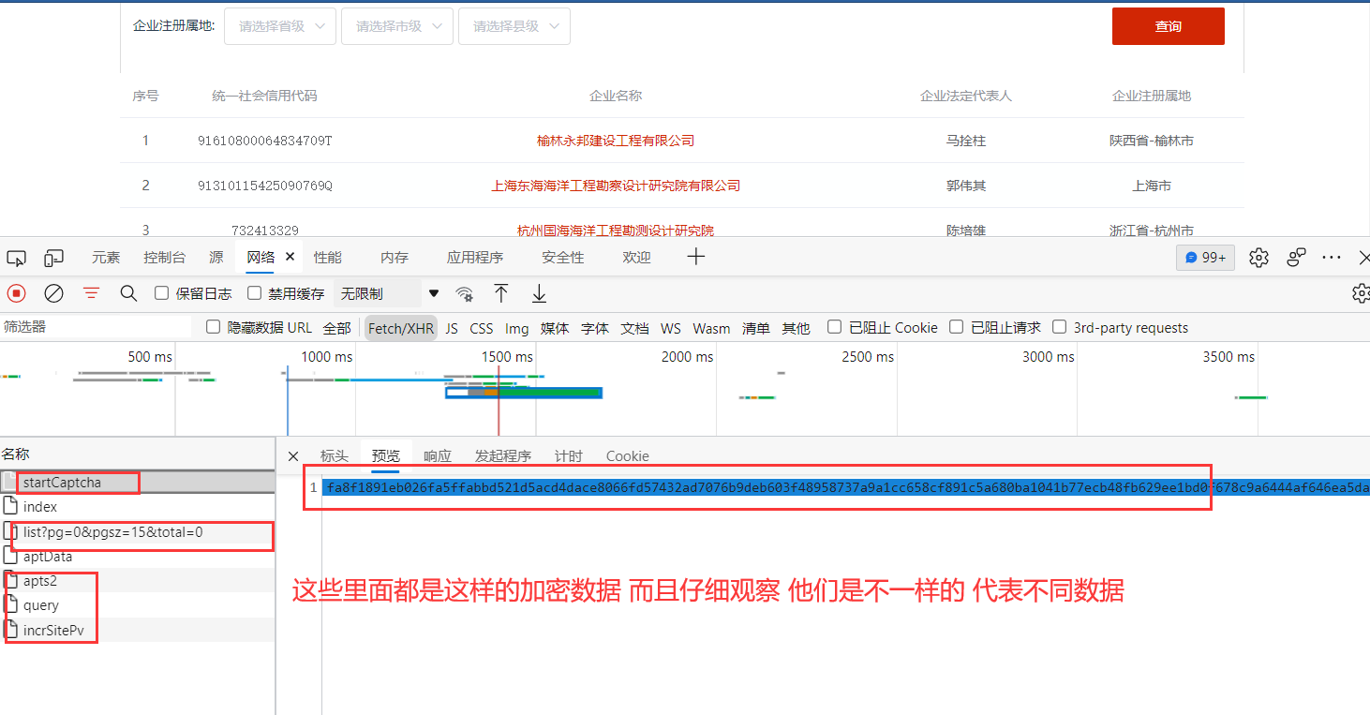Switch to 内存 panel tab

pos(395,258)
